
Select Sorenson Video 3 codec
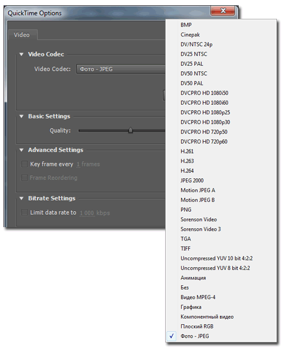tap(221, 229)
